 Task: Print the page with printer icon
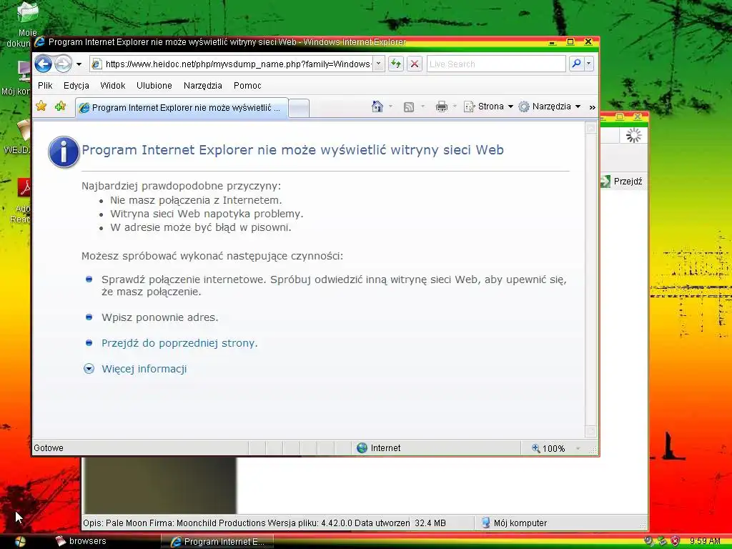tap(441, 107)
